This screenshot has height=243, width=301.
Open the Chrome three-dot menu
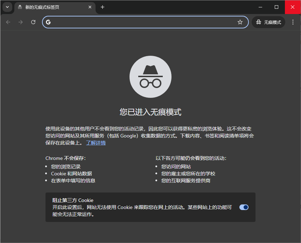click(293, 22)
